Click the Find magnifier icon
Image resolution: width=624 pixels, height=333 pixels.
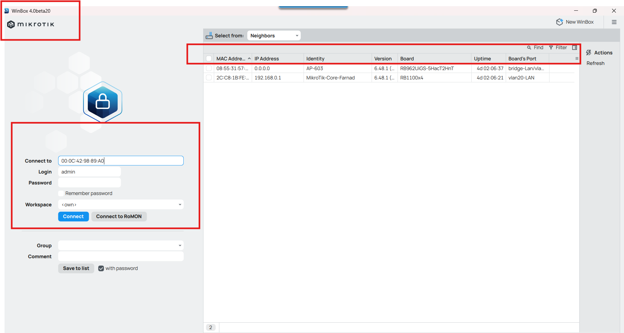tap(529, 48)
